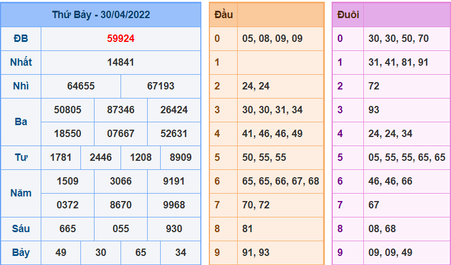
Task: Click the 'Nhì' row label
Action: 21,86
